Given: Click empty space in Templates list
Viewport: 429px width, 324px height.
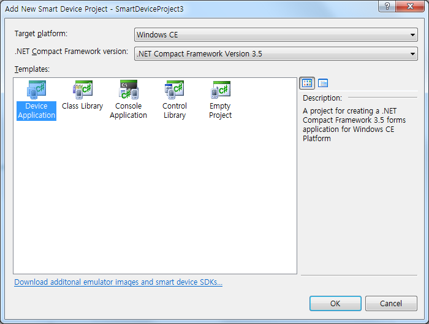Looking at the screenshot, I should [x=153, y=202].
